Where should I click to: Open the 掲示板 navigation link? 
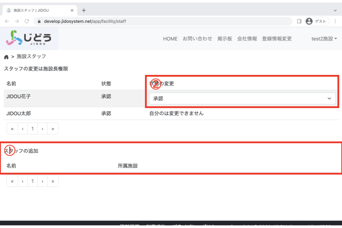click(x=224, y=39)
